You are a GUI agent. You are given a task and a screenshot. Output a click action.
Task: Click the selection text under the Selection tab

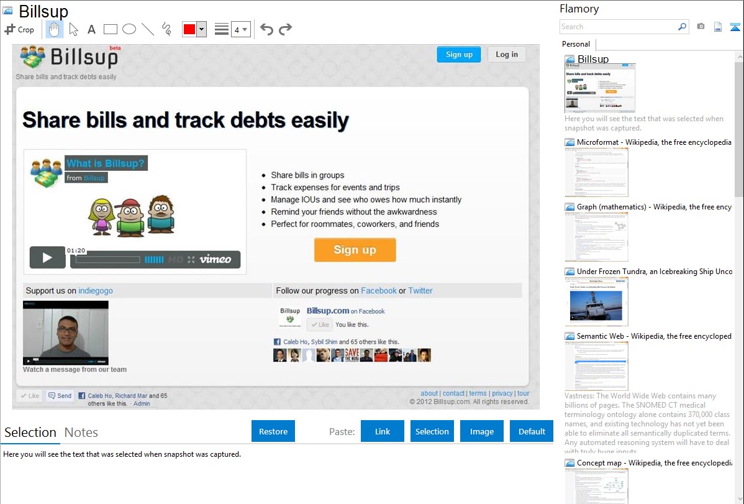click(122, 454)
